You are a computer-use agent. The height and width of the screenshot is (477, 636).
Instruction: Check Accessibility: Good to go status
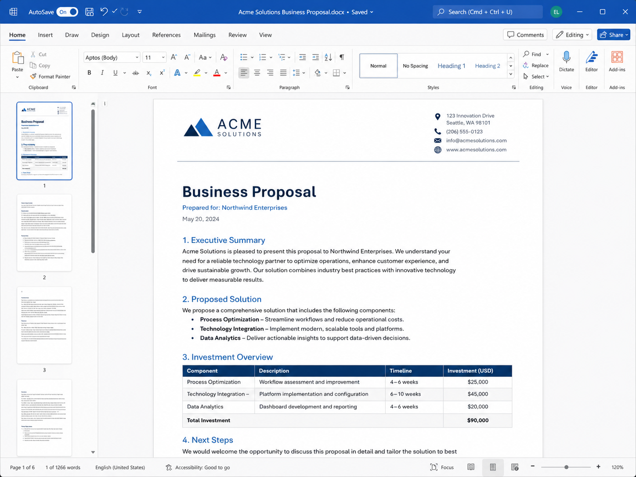click(198, 467)
